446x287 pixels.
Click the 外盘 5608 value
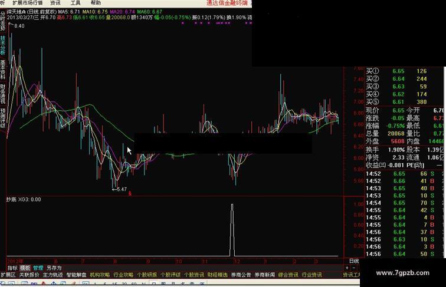(398, 141)
